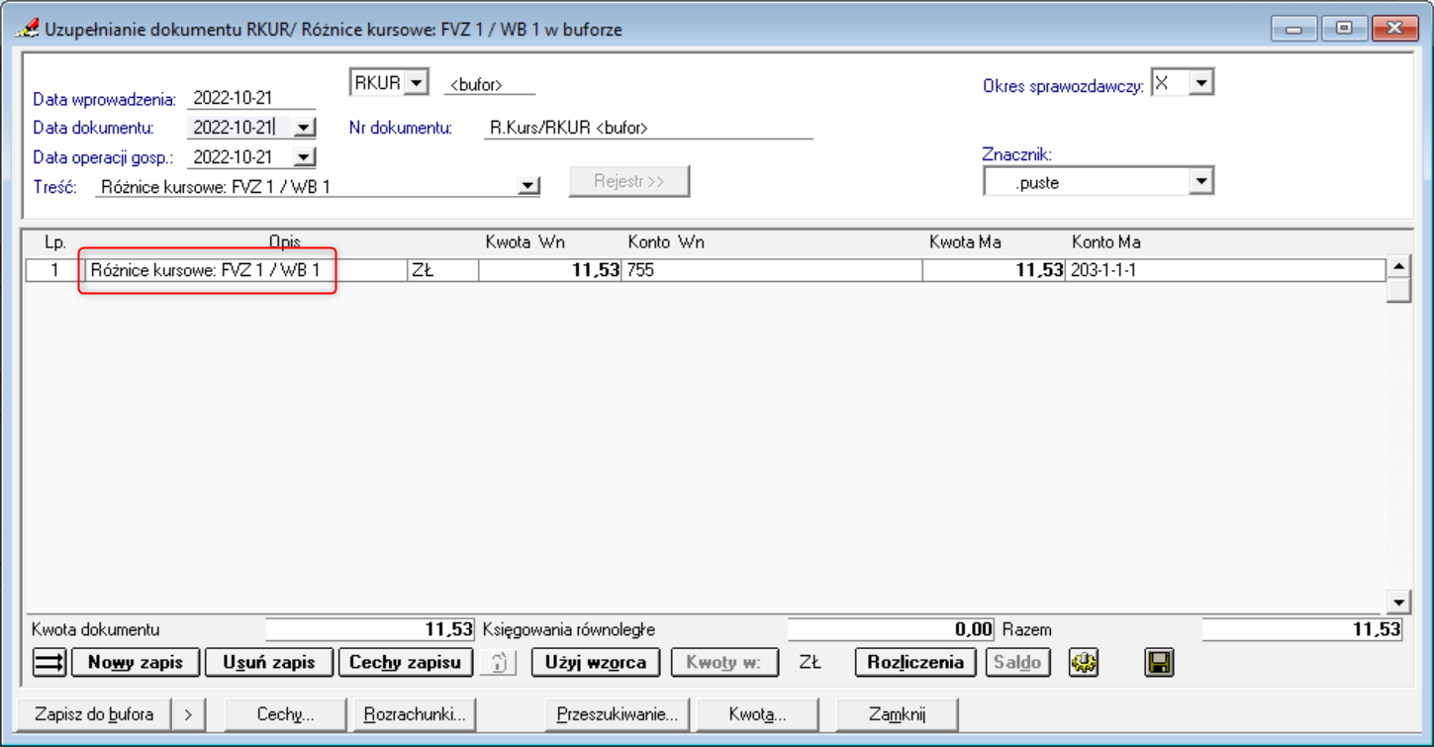
Task: Click the floppy disk save icon
Action: click(1159, 663)
